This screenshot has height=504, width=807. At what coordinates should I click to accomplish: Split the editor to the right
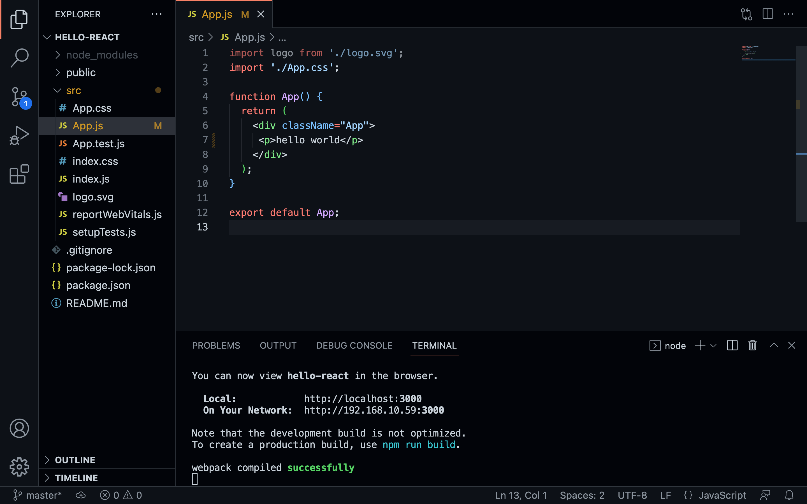click(768, 14)
